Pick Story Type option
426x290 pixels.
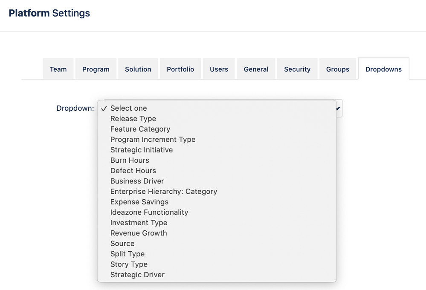[x=129, y=264]
